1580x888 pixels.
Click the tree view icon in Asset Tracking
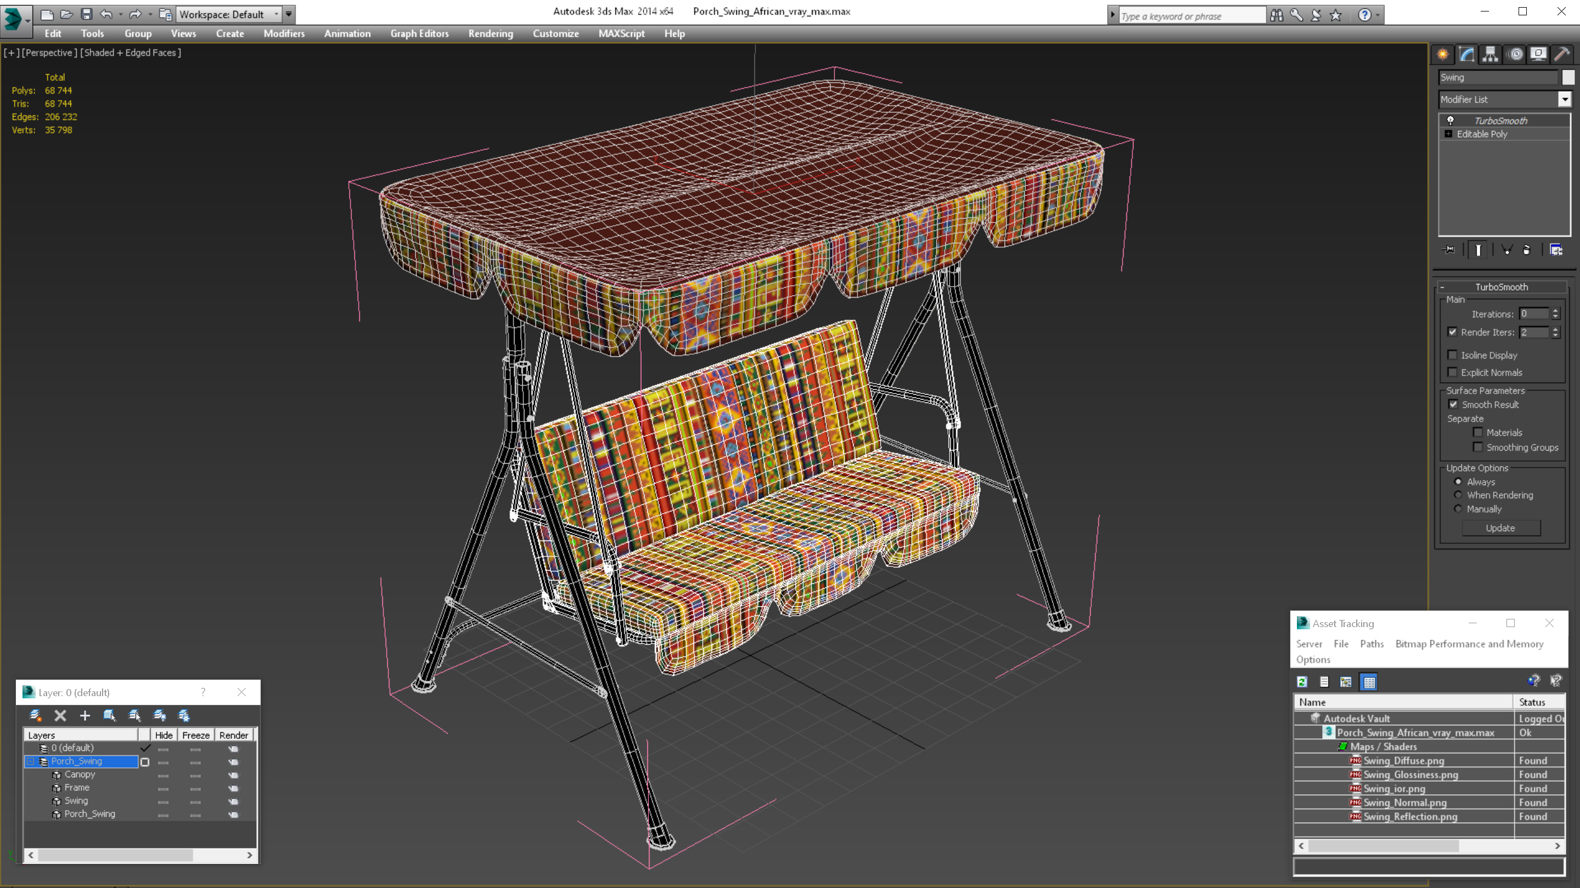tap(1346, 681)
